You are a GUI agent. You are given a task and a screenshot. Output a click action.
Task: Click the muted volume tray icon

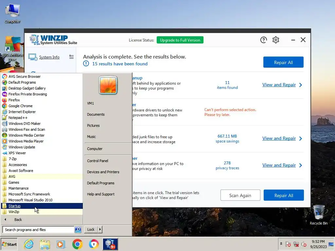pyautogui.click(x=304, y=244)
